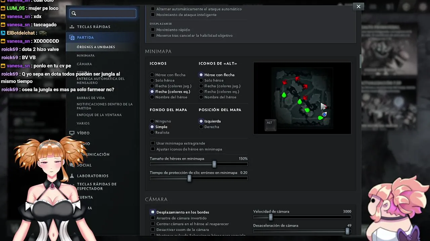The height and width of the screenshot is (241, 430).
Task: Select Nombre del héroe under Iconos
Action: (x=152, y=97)
